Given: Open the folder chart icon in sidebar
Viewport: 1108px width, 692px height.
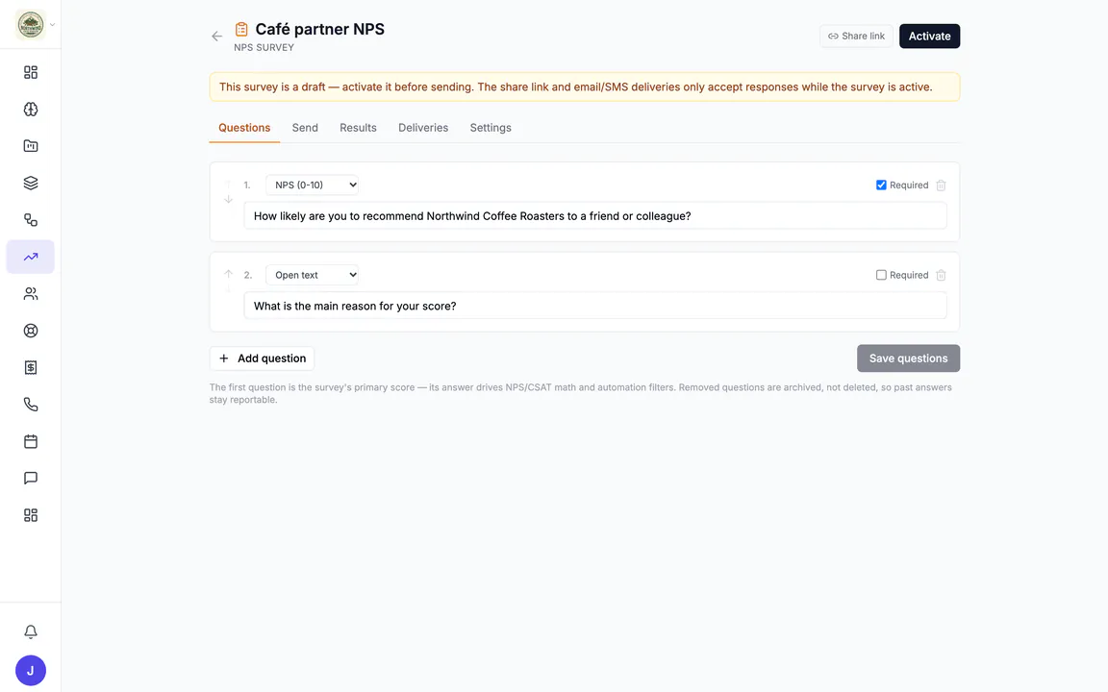Looking at the screenshot, I should pyautogui.click(x=31, y=146).
